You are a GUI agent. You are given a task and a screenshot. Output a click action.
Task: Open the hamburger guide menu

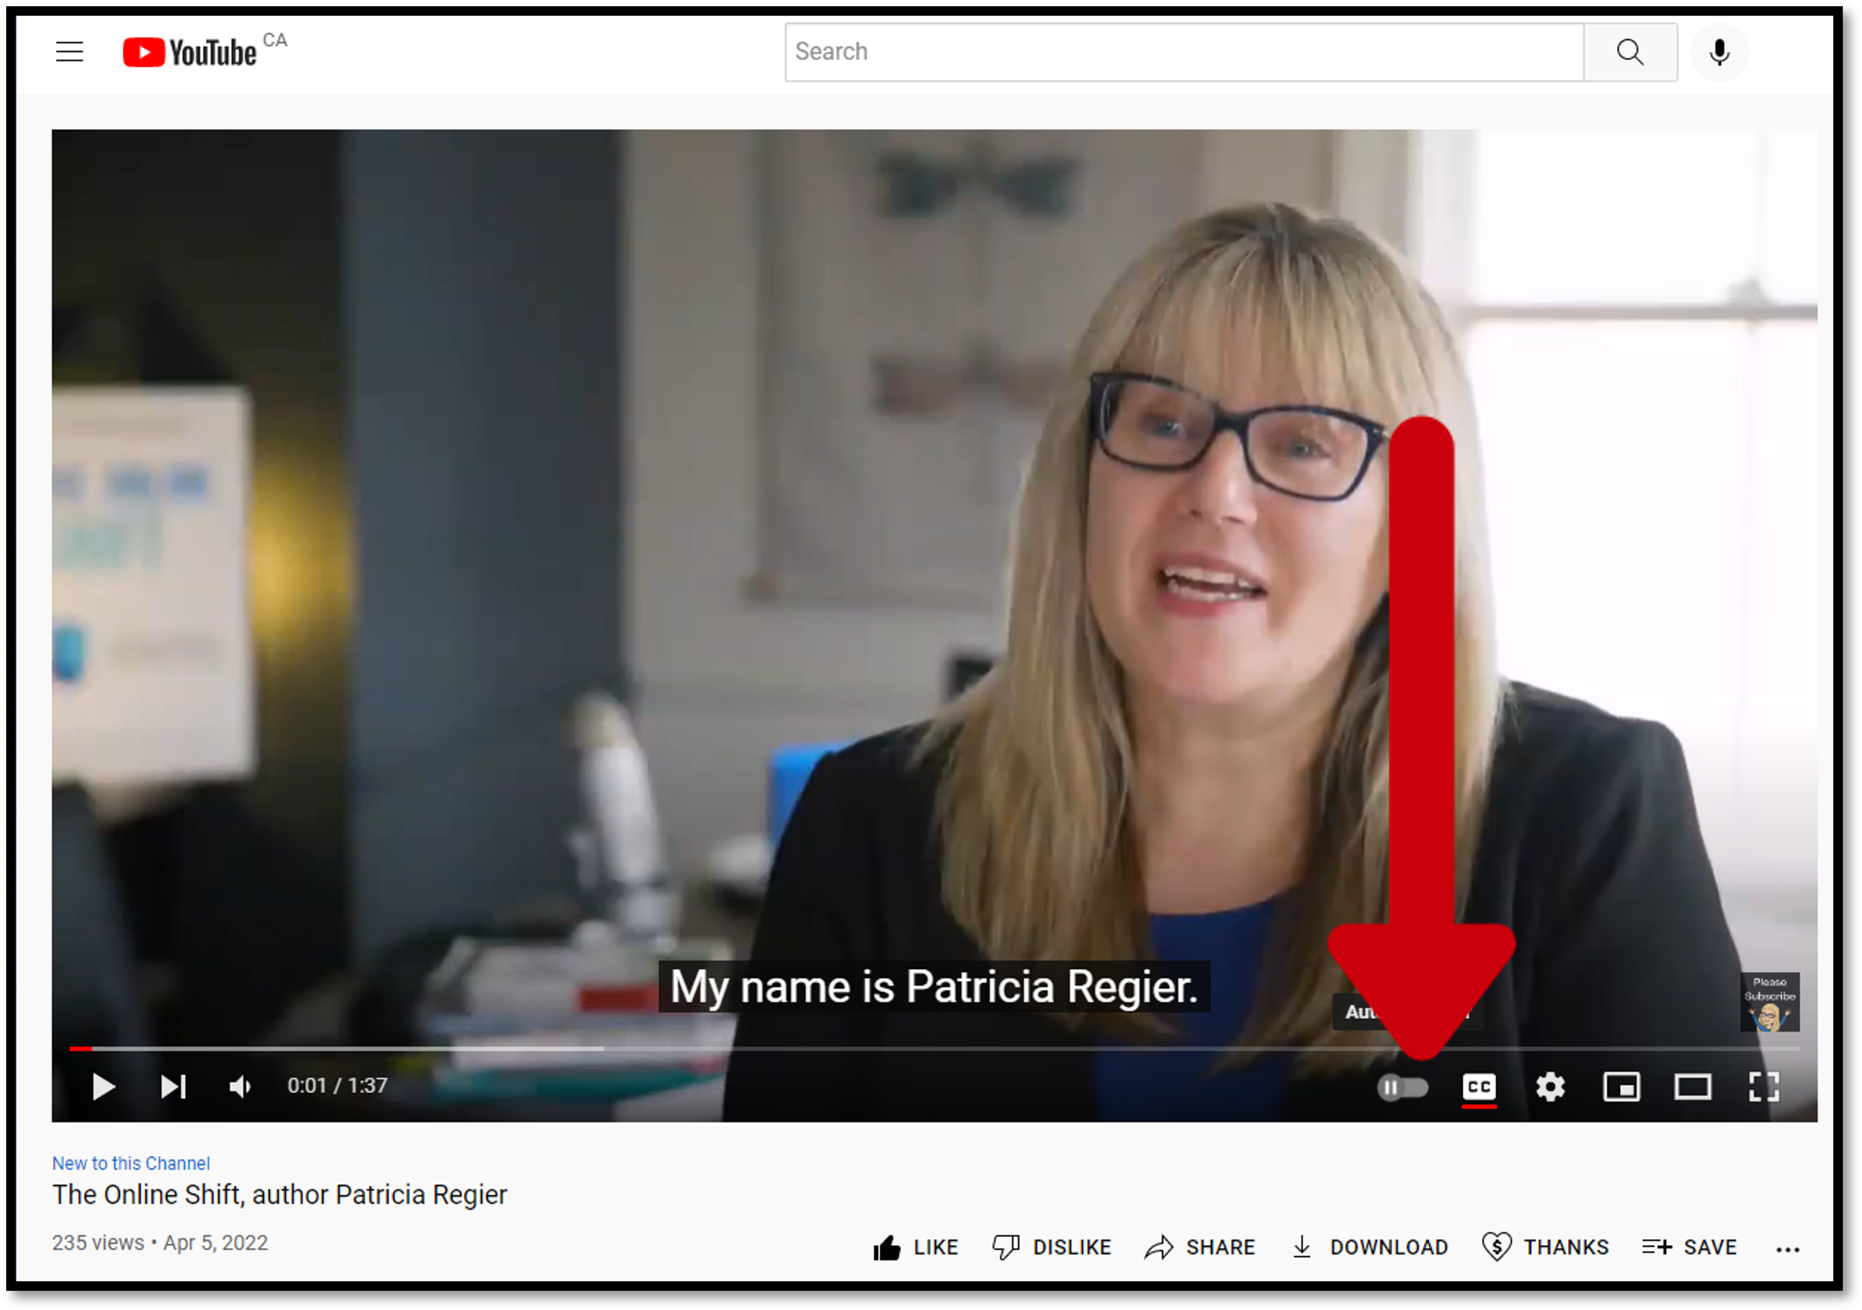[x=70, y=52]
